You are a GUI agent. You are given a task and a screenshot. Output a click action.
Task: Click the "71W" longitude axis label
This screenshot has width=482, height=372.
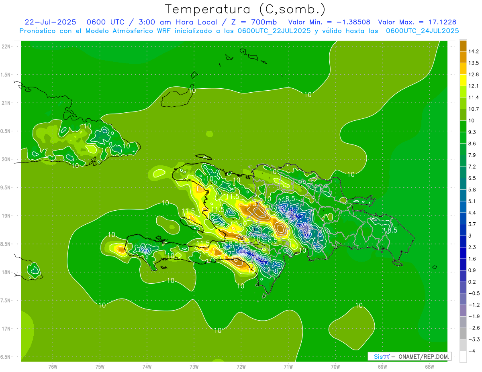click(x=288, y=367)
